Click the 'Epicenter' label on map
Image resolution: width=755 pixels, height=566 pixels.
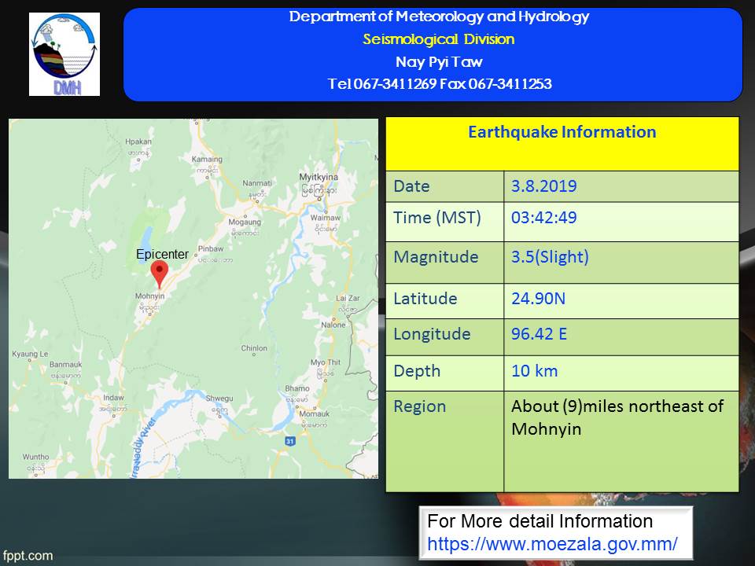pos(162,254)
